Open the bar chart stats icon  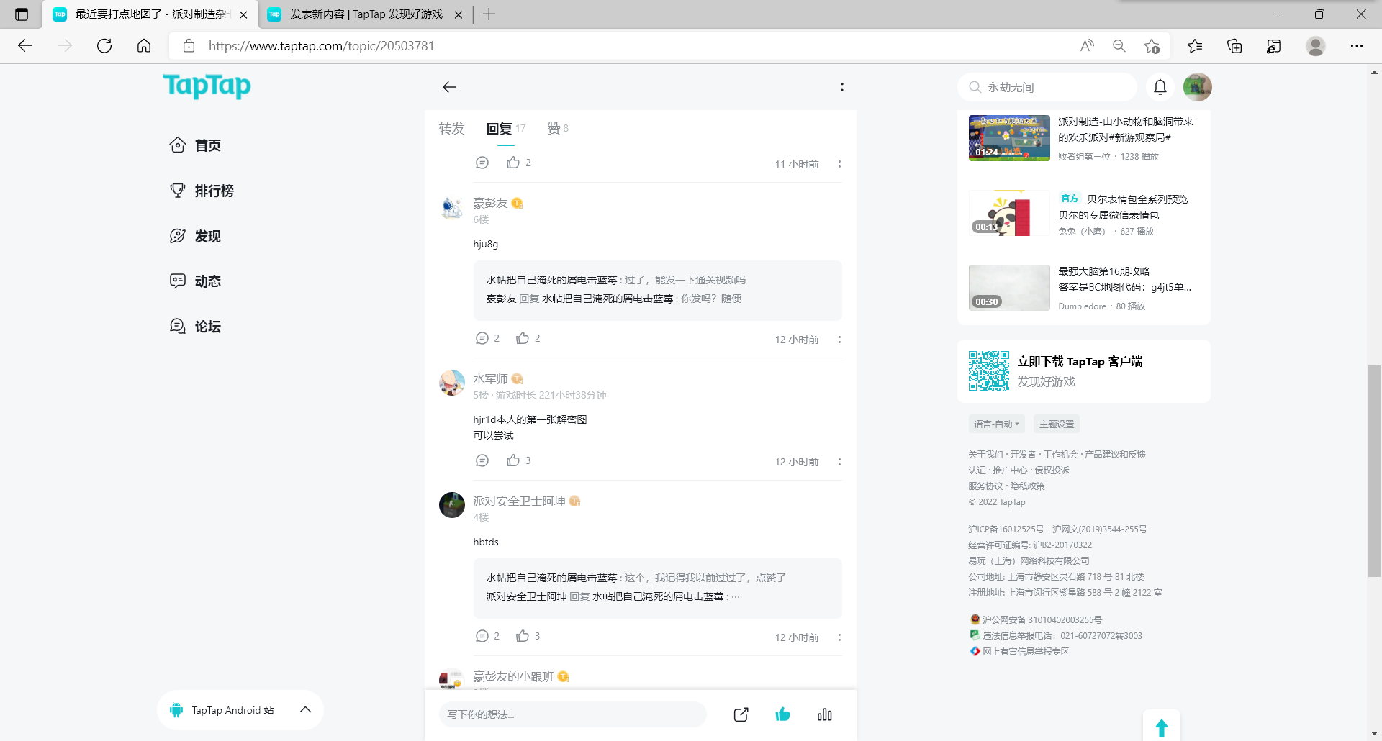[x=825, y=714]
